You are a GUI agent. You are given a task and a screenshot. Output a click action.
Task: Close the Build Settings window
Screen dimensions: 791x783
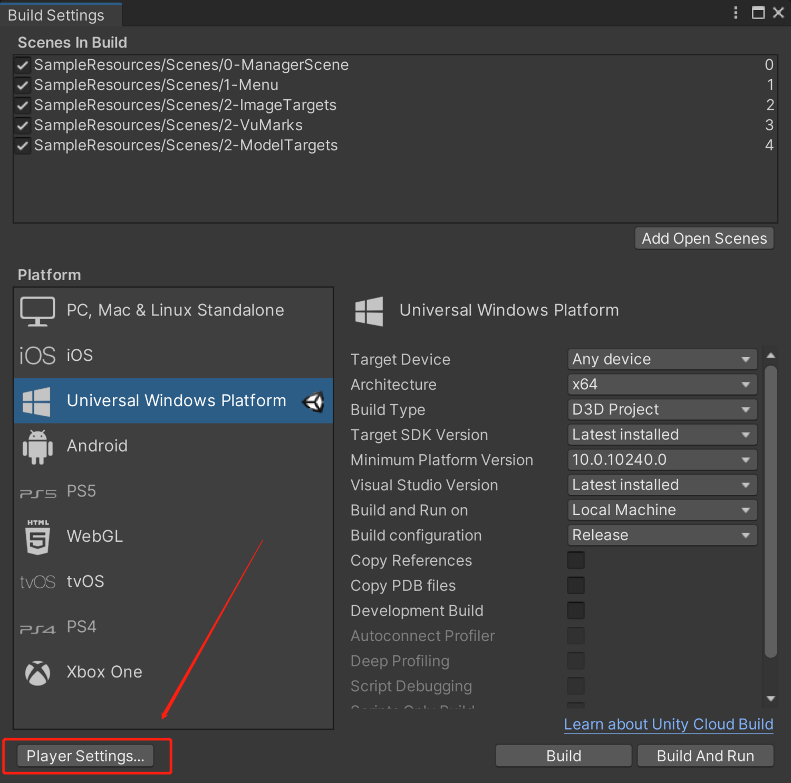click(778, 13)
